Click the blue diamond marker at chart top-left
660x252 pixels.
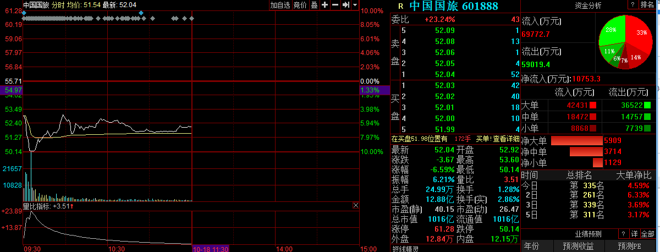click(x=24, y=12)
